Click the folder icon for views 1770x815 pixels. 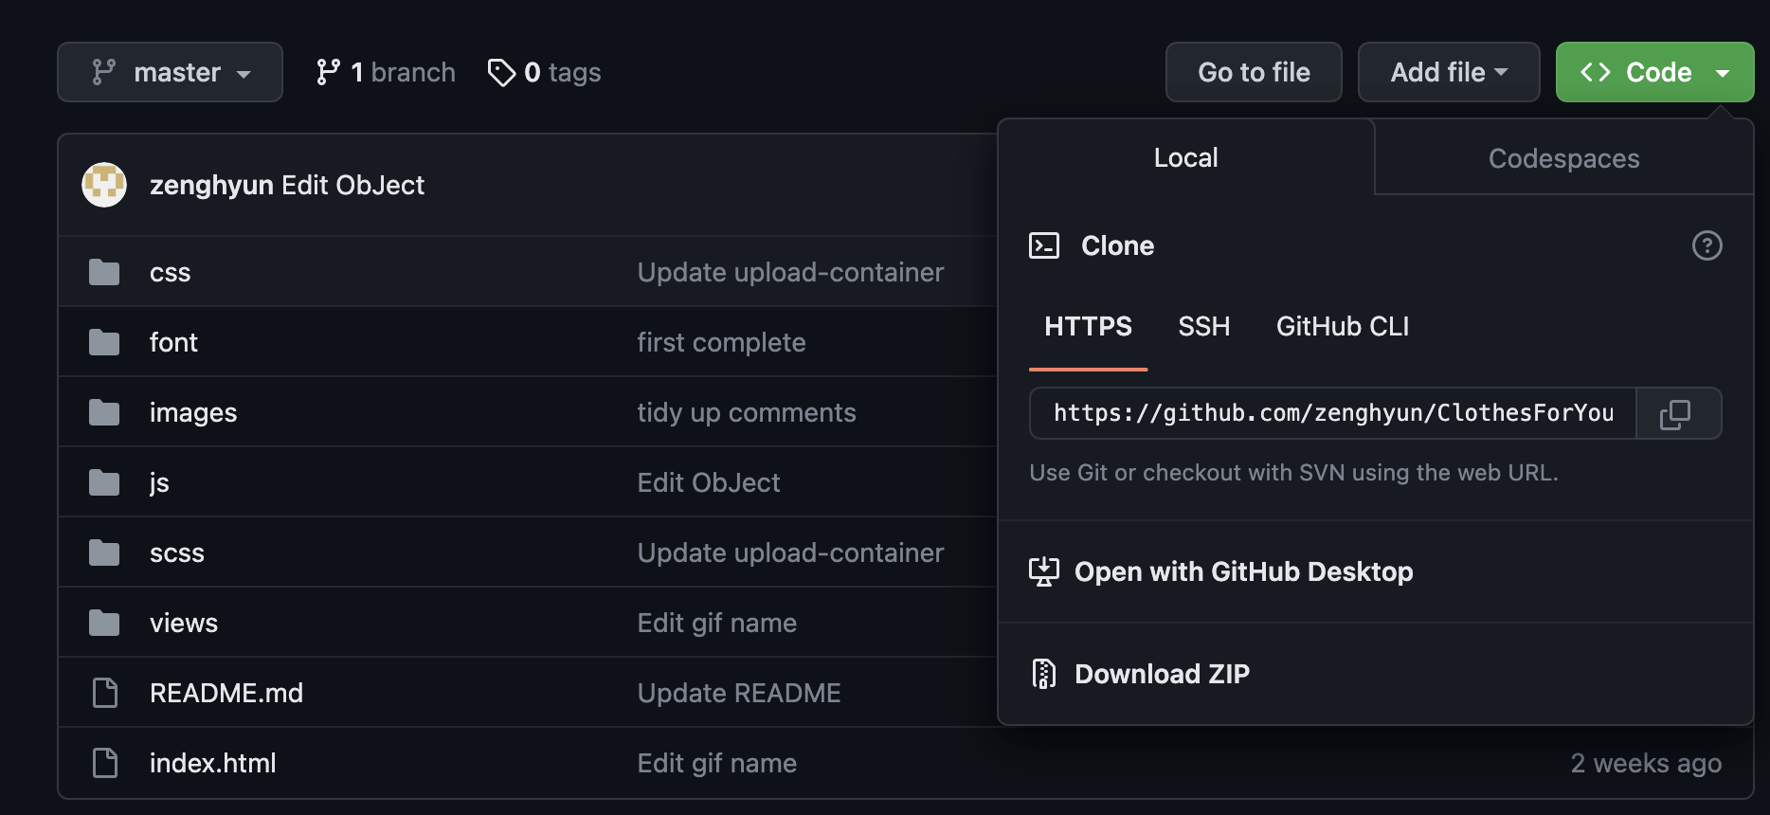pyautogui.click(x=104, y=623)
